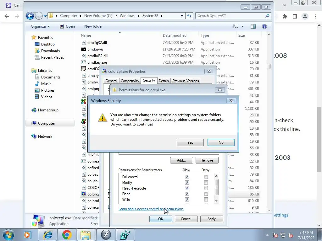
Task: Click the Explorer Back arrow button
Action: pyautogui.click(x=30, y=16)
